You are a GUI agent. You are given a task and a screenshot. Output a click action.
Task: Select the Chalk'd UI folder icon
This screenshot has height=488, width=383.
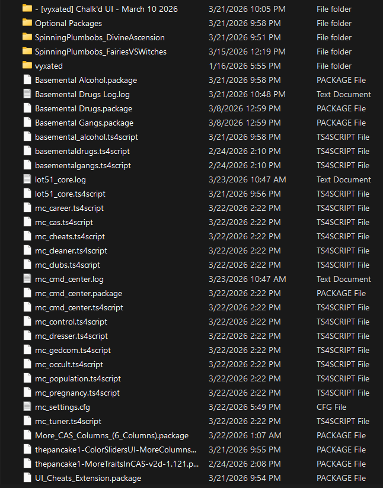point(27,8)
